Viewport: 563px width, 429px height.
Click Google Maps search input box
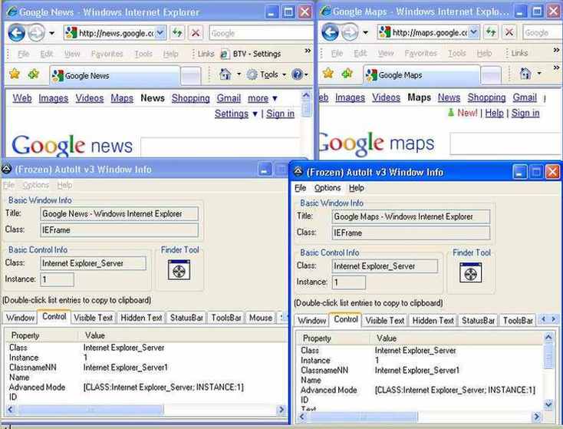click(505, 144)
